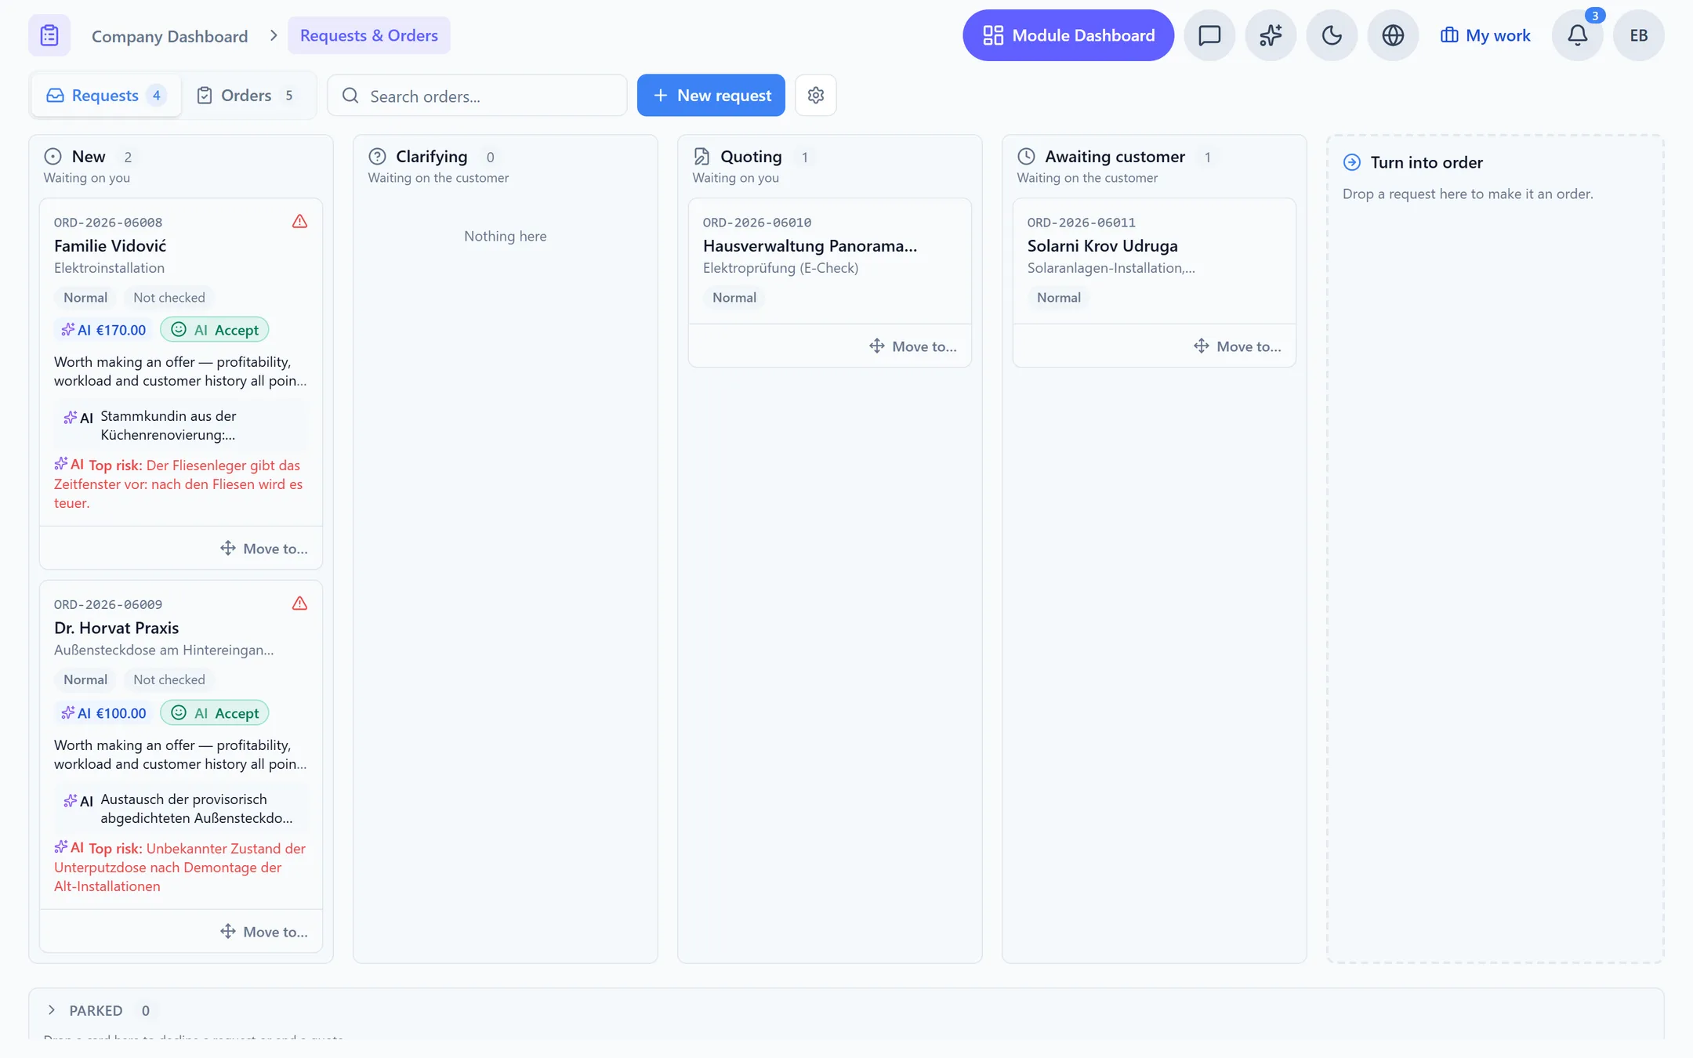Click AI €100.00 estimate badge
The width and height of the screenshot is (1693, 1058).
(104, 713)
